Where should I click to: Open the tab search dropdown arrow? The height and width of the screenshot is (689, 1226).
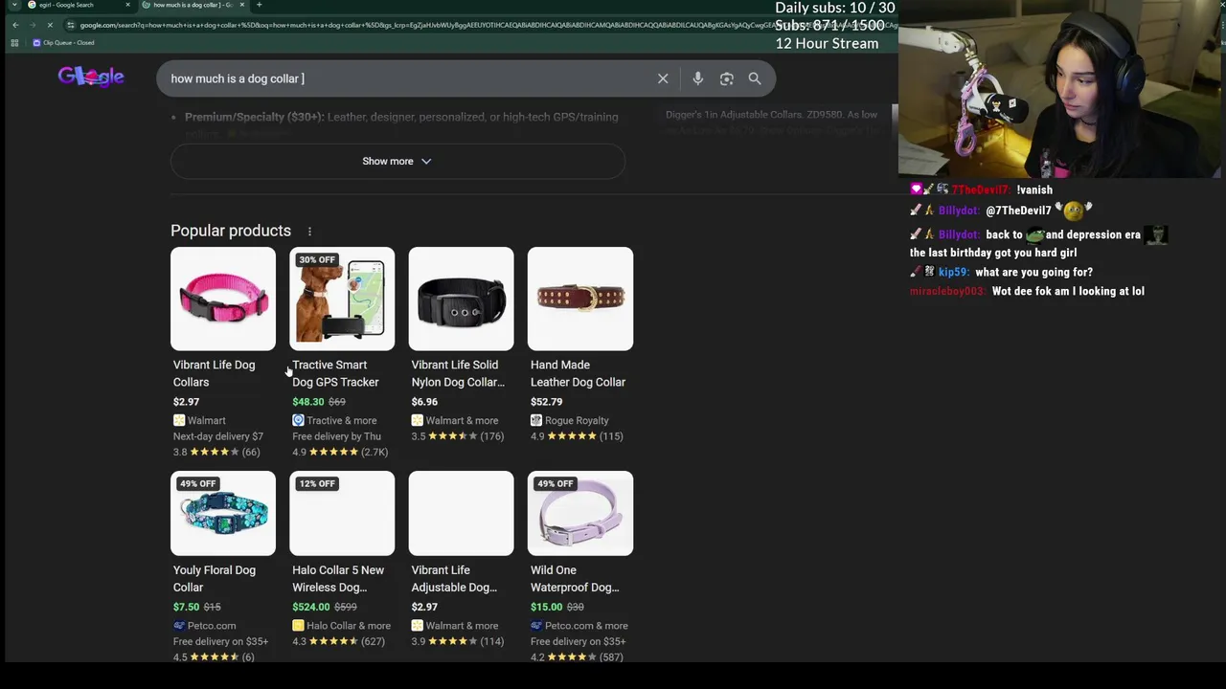click(14, 5)
